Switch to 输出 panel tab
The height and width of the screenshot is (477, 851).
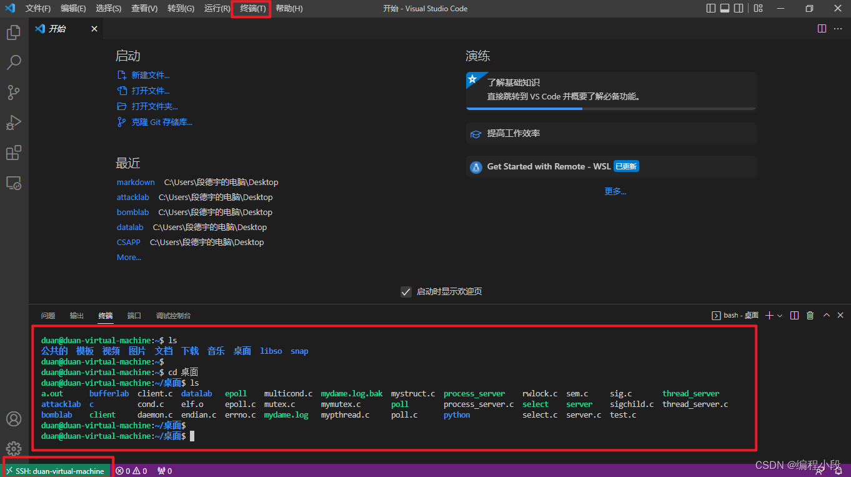coord(77,316)
